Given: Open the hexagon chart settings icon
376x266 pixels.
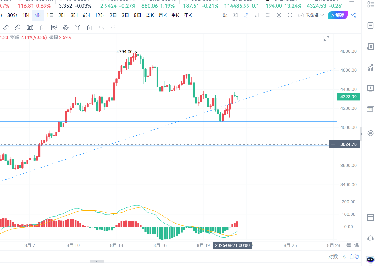Looking at the screenshot, I should click(x=279, y=15).
